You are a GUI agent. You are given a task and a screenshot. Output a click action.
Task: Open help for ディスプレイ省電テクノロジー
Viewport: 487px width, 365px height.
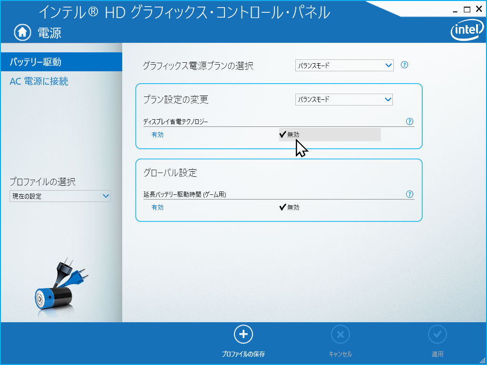pyautogui.click(x=409, y=122)
